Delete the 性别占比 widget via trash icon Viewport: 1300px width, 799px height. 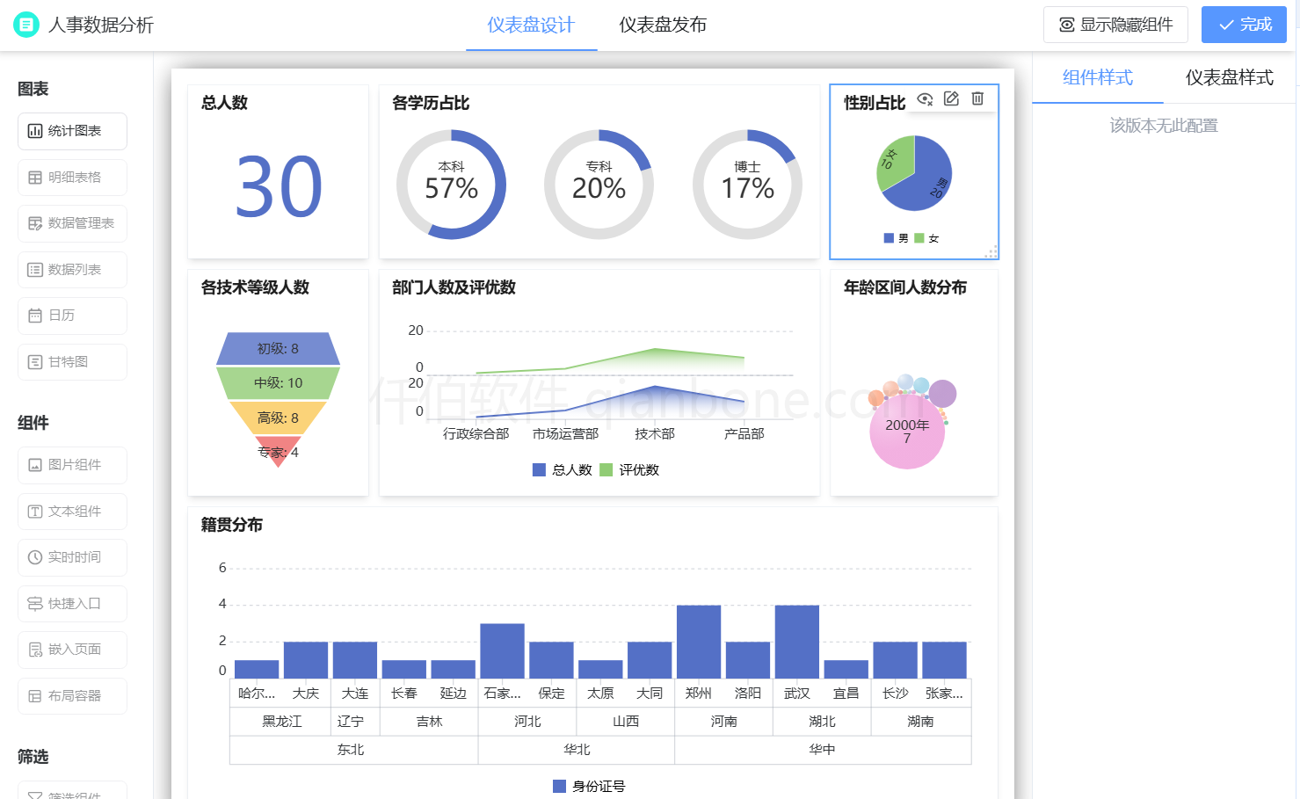pyautogui.click(x=977, y=98)
